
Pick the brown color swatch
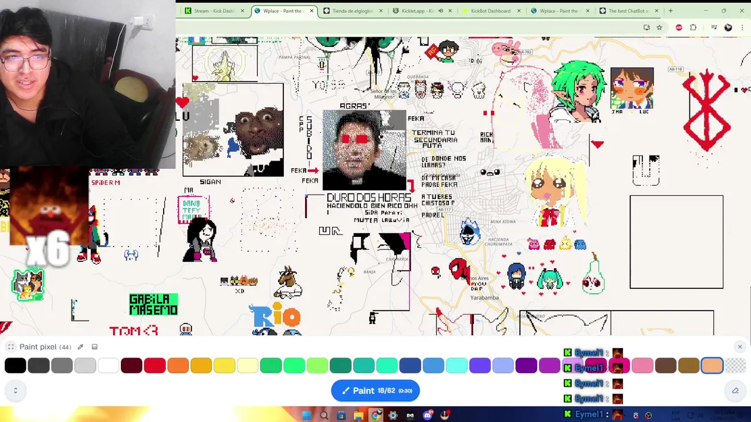click(x=666, y=366)
